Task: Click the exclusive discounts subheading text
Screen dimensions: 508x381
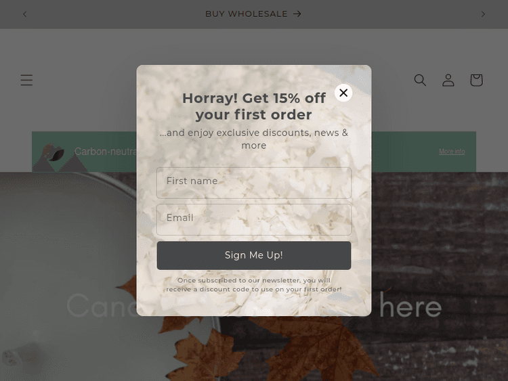Action: (x=254, y=139)
